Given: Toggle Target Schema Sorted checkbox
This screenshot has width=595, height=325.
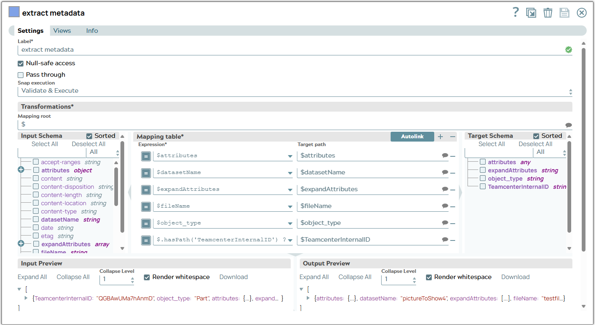Looking at the screenshot, I should (536, 136).
